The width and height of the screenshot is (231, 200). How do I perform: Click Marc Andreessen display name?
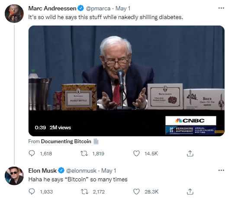tap(52, 8)
